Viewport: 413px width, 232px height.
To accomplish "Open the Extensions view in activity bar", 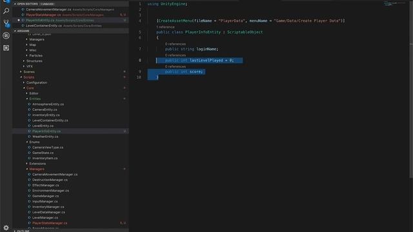I will [6, 48].
